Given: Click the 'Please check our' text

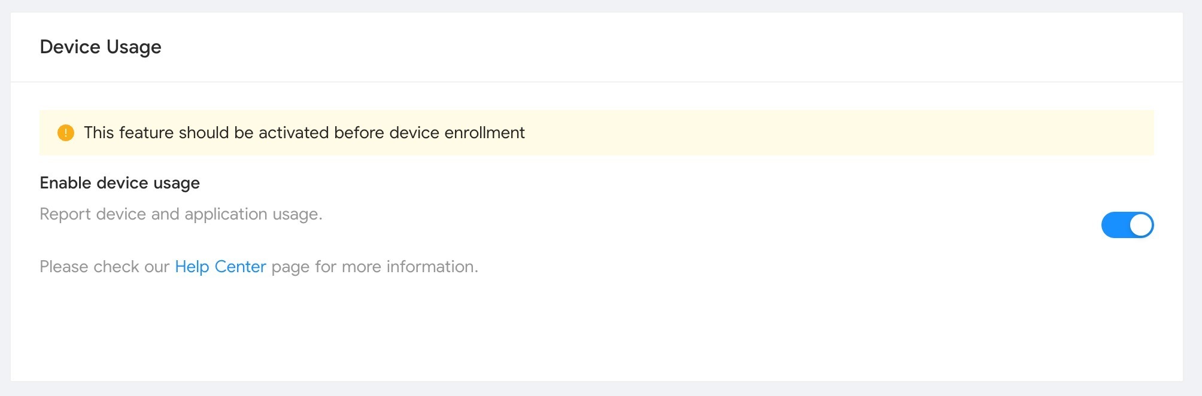Looking at the screenshot, I should tap(105, 267).
